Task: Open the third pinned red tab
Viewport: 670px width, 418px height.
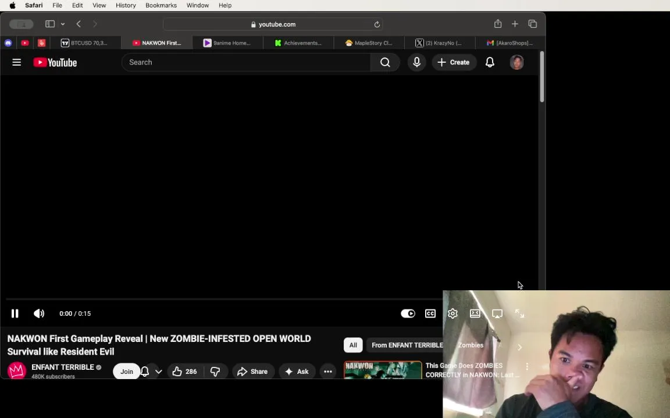Action: pos(41,42)
